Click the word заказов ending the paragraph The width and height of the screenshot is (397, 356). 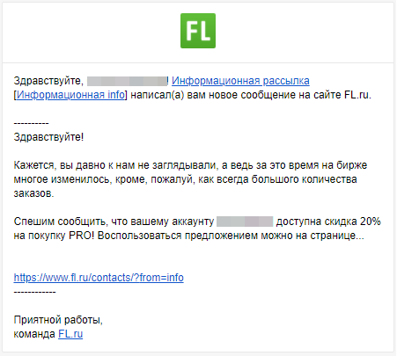[33, 193]
